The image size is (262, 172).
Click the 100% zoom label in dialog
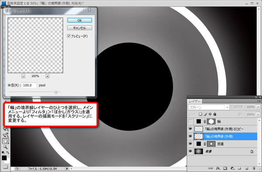pyautogui.click(x=35, y=76)
